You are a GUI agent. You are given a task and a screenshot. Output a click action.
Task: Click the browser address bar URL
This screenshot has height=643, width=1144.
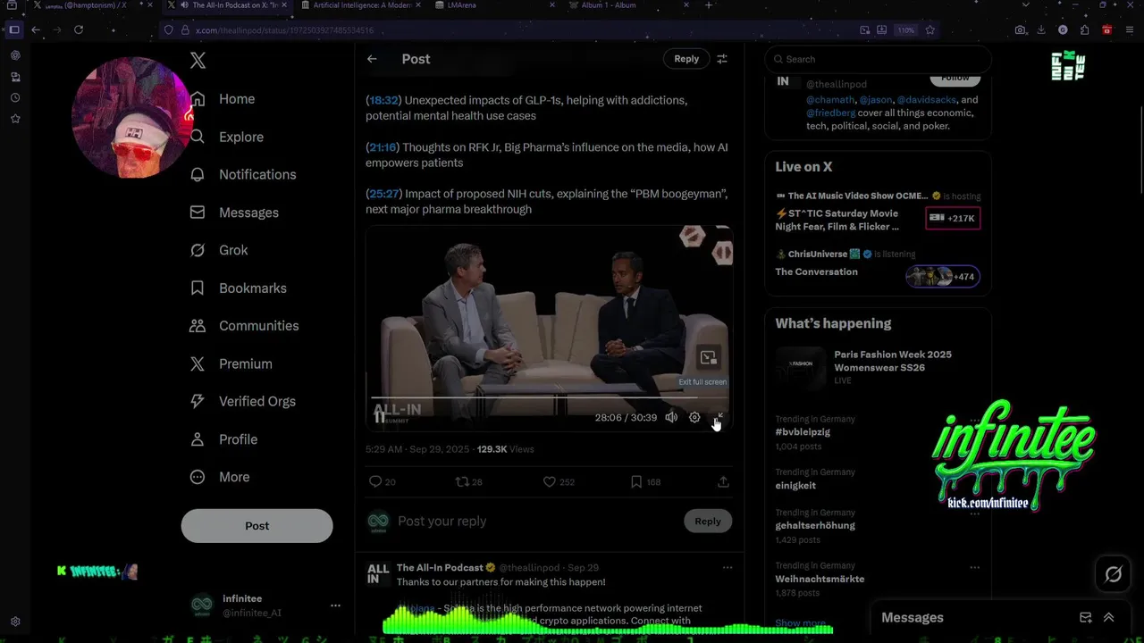tap(284, 30)
